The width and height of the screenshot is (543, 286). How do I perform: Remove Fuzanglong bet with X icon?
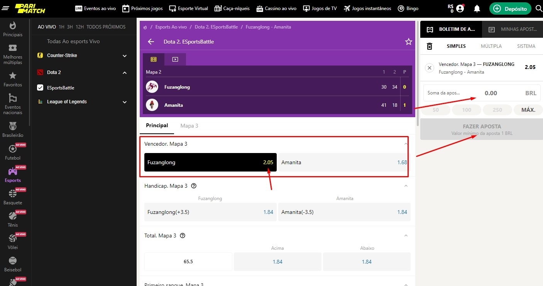coord(430,68)
